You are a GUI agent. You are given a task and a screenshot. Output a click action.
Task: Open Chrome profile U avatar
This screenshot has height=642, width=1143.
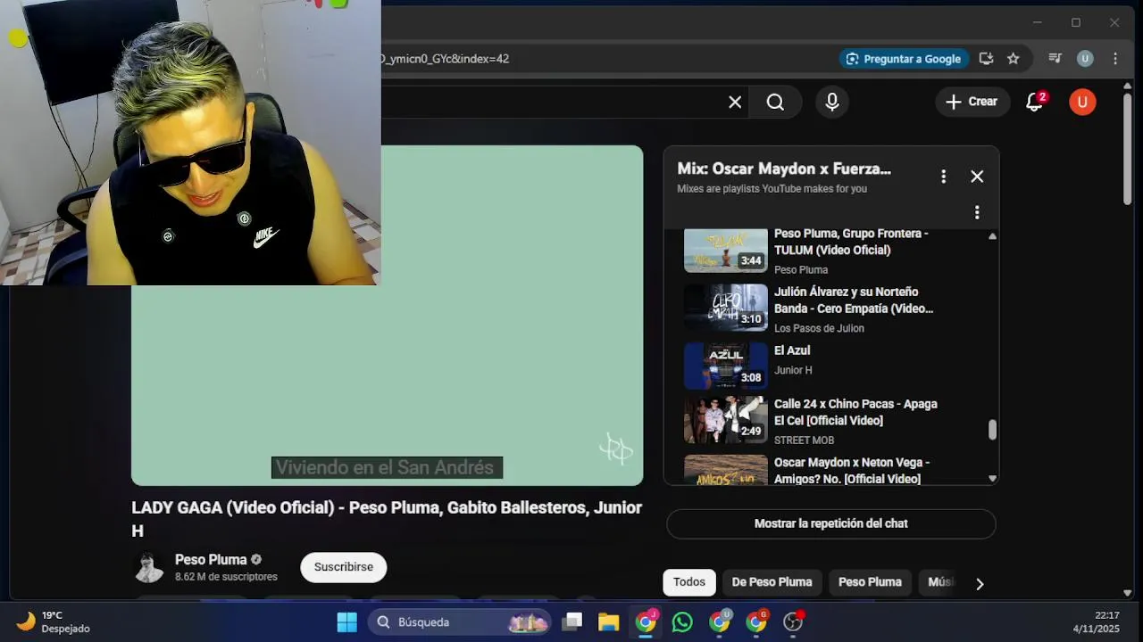point(1085,59)
